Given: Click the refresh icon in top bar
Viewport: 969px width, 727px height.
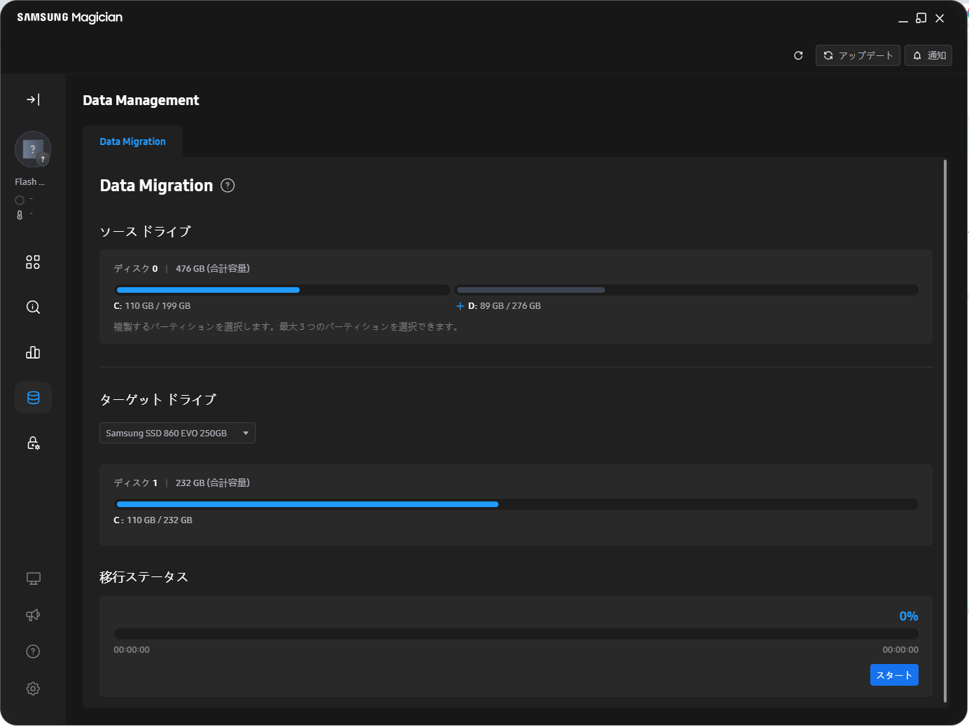Looking at the screenshot, I should 798,55.
